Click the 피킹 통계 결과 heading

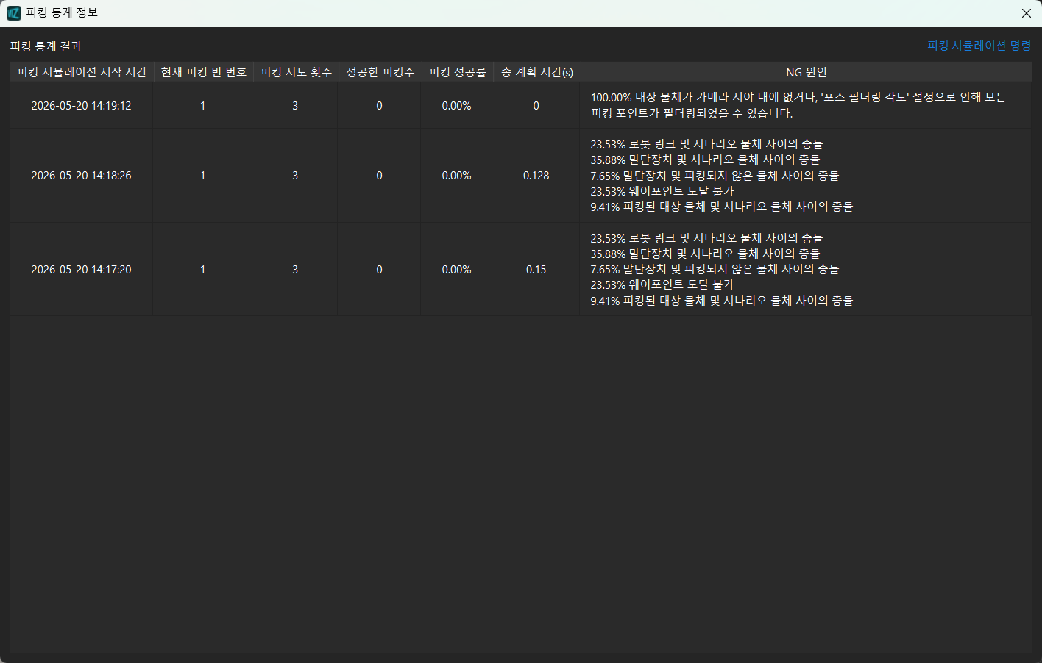[x=46, y=46]
